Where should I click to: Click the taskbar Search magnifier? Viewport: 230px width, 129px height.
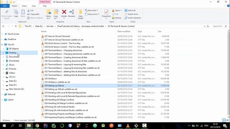12,125
